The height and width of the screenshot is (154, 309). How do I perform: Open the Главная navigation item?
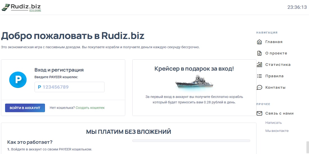point(274,42)
